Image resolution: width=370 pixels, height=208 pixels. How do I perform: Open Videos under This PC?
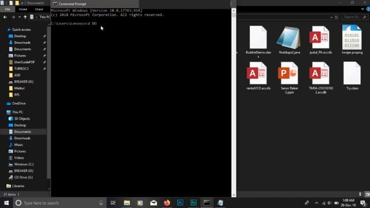(x=19, y=158)
